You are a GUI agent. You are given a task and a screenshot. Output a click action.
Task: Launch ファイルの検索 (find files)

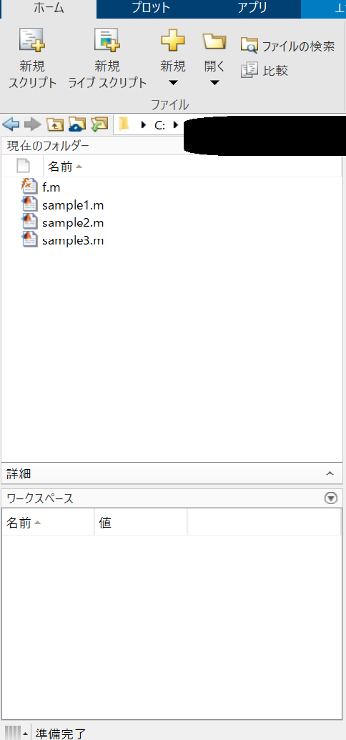point(287,46)
